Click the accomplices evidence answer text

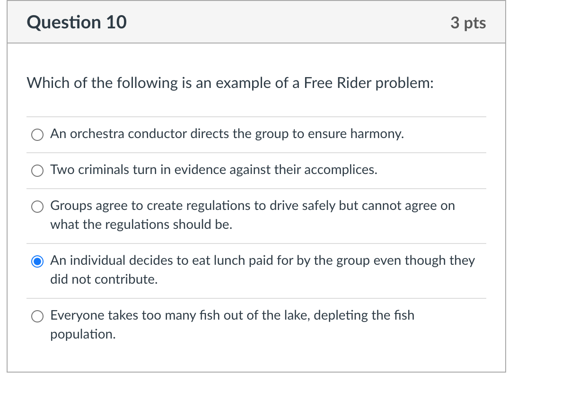pos(213,170)
